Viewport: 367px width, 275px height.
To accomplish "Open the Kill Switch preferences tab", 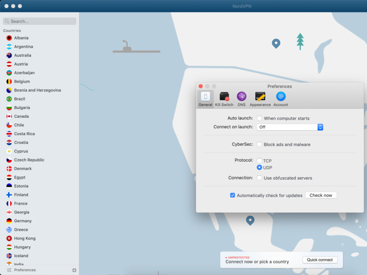I will pos(224,99).
